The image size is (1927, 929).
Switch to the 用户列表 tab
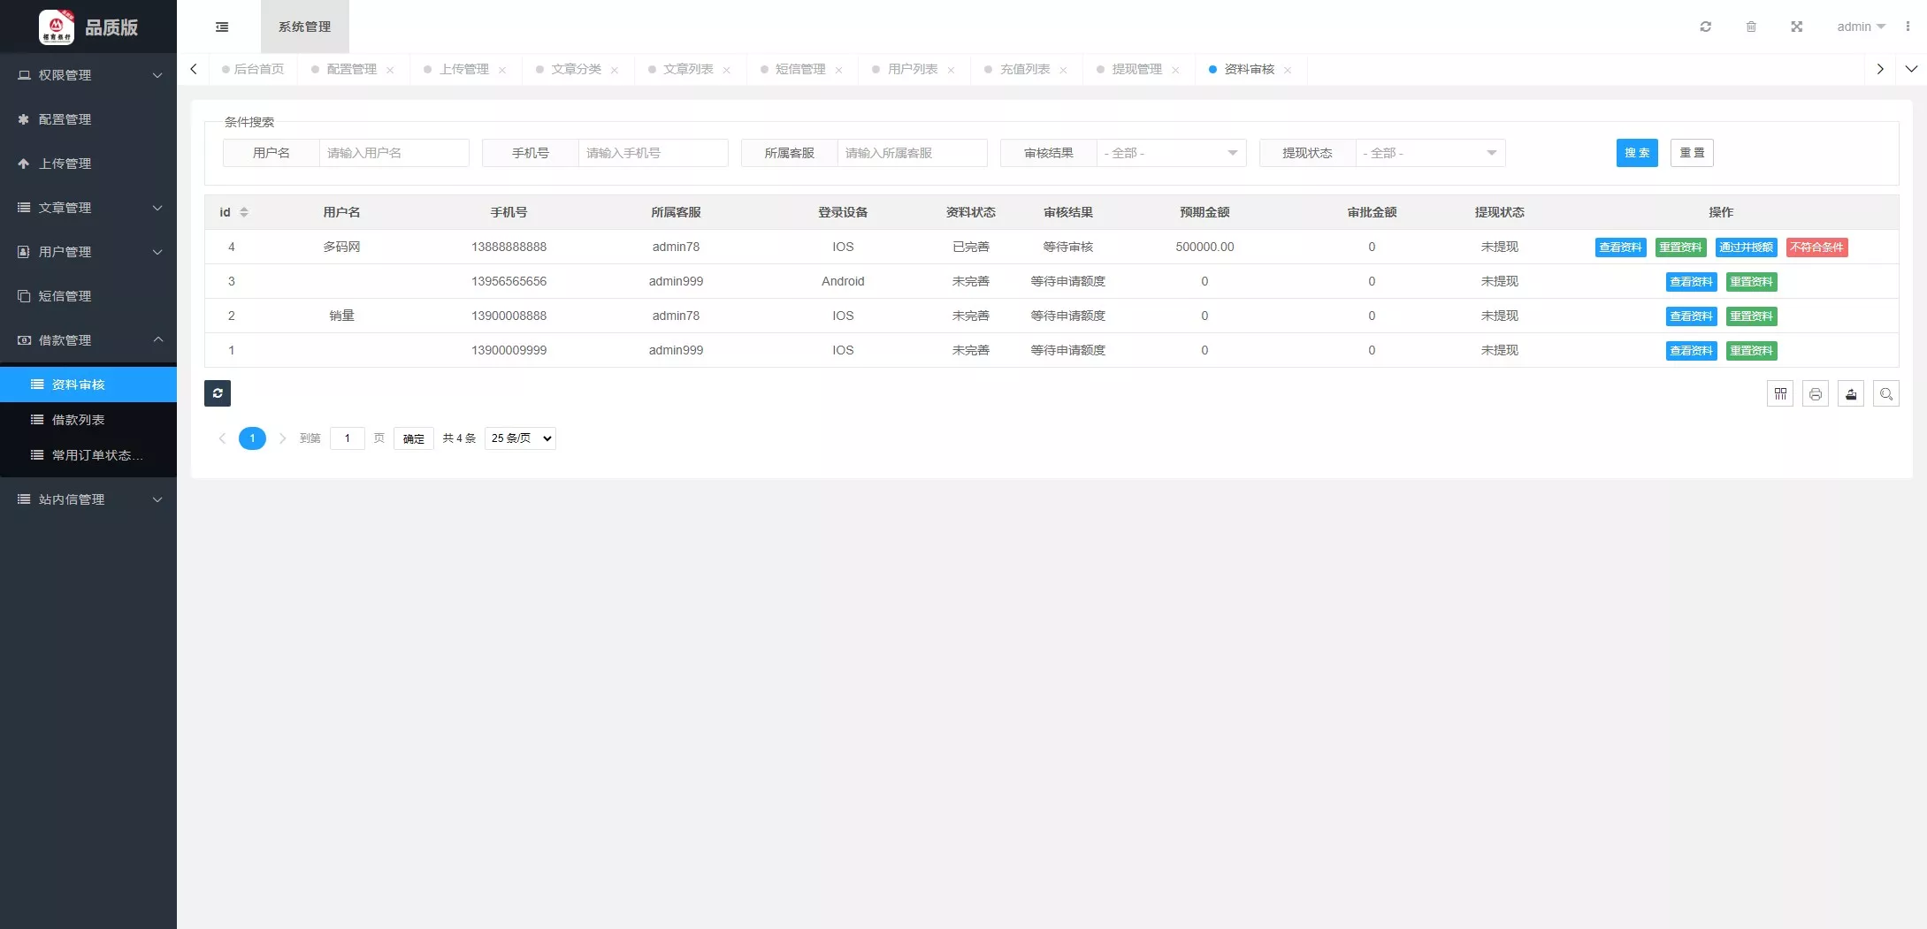coord(912,69)
